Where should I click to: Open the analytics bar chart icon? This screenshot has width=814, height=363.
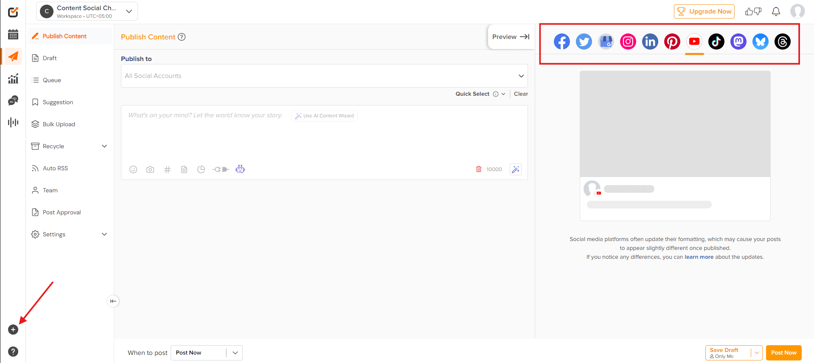pyautogui.click(x=13, y=78)
